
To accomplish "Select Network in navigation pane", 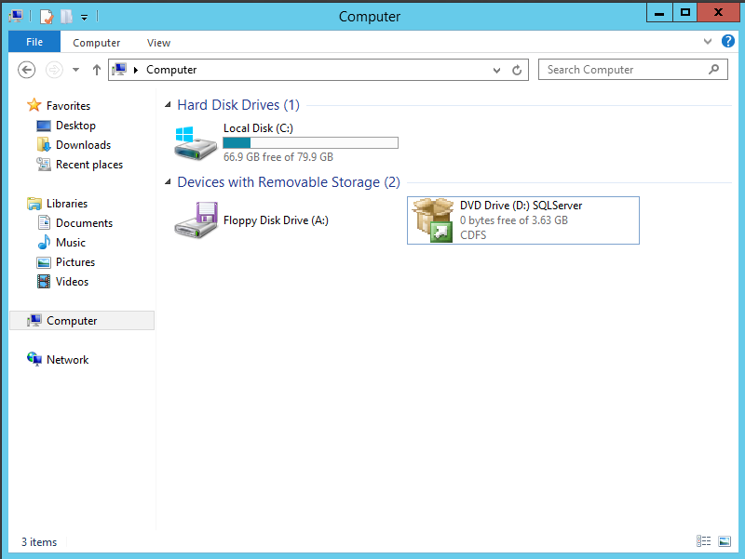I will [x=67, y=360].
